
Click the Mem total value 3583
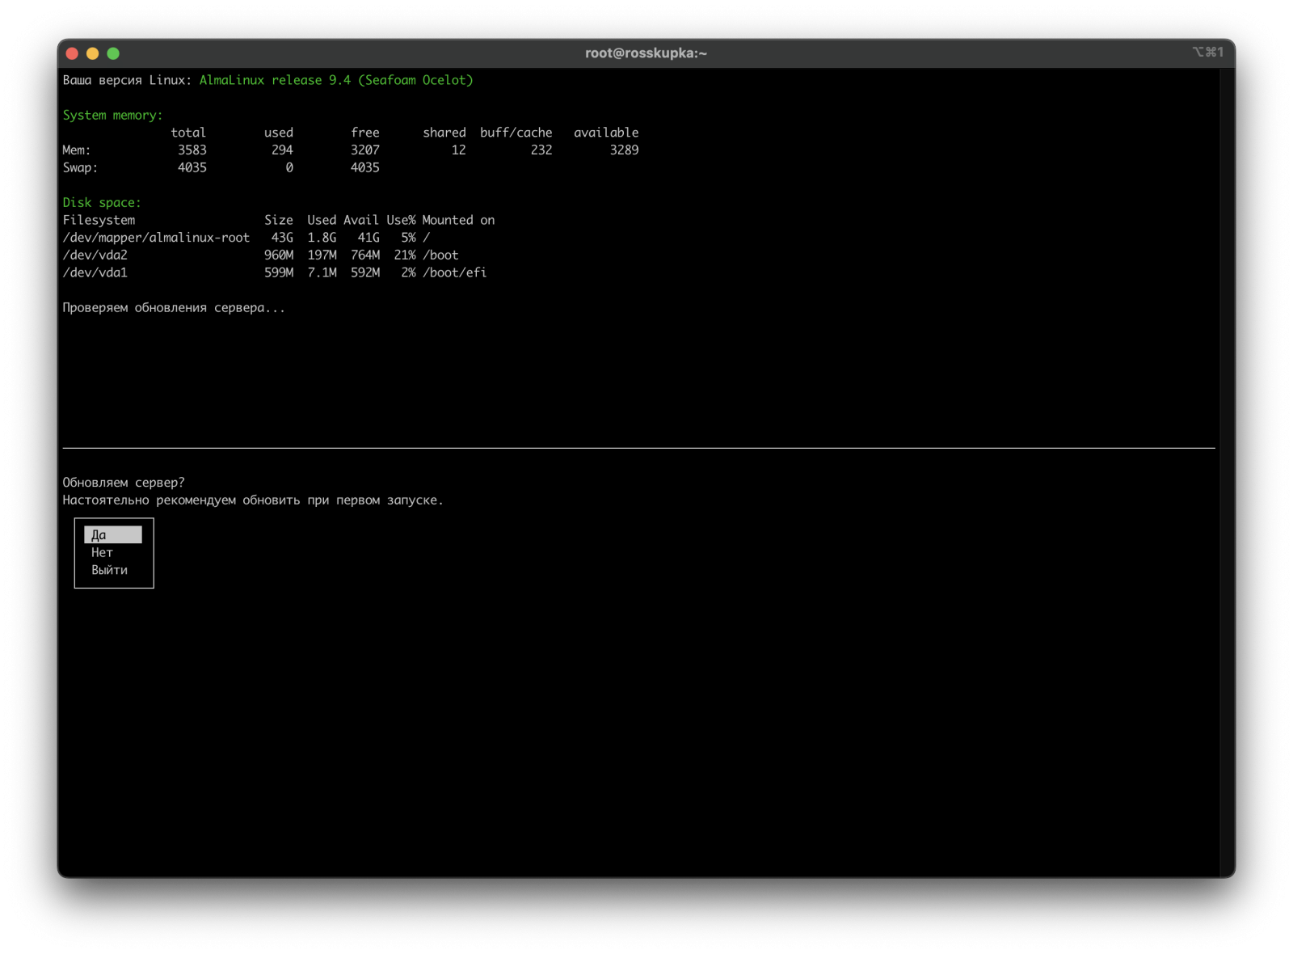tap(192, 150)
